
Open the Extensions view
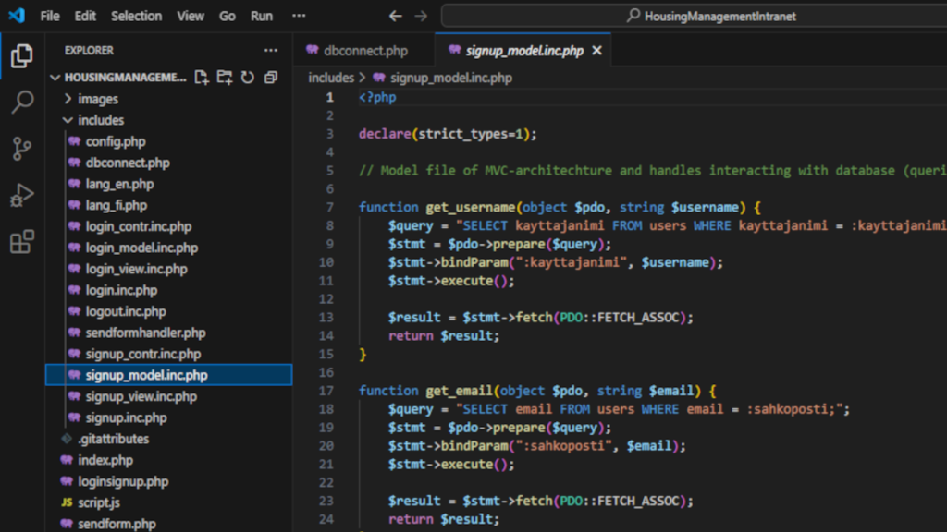(22, 242)
